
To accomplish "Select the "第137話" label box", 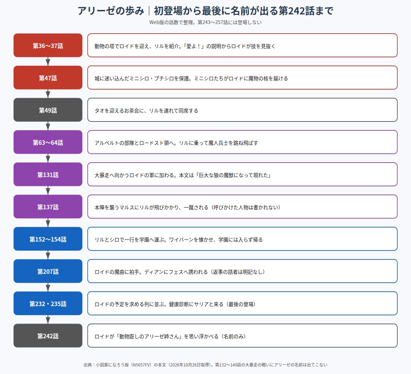I will [48, 207].
